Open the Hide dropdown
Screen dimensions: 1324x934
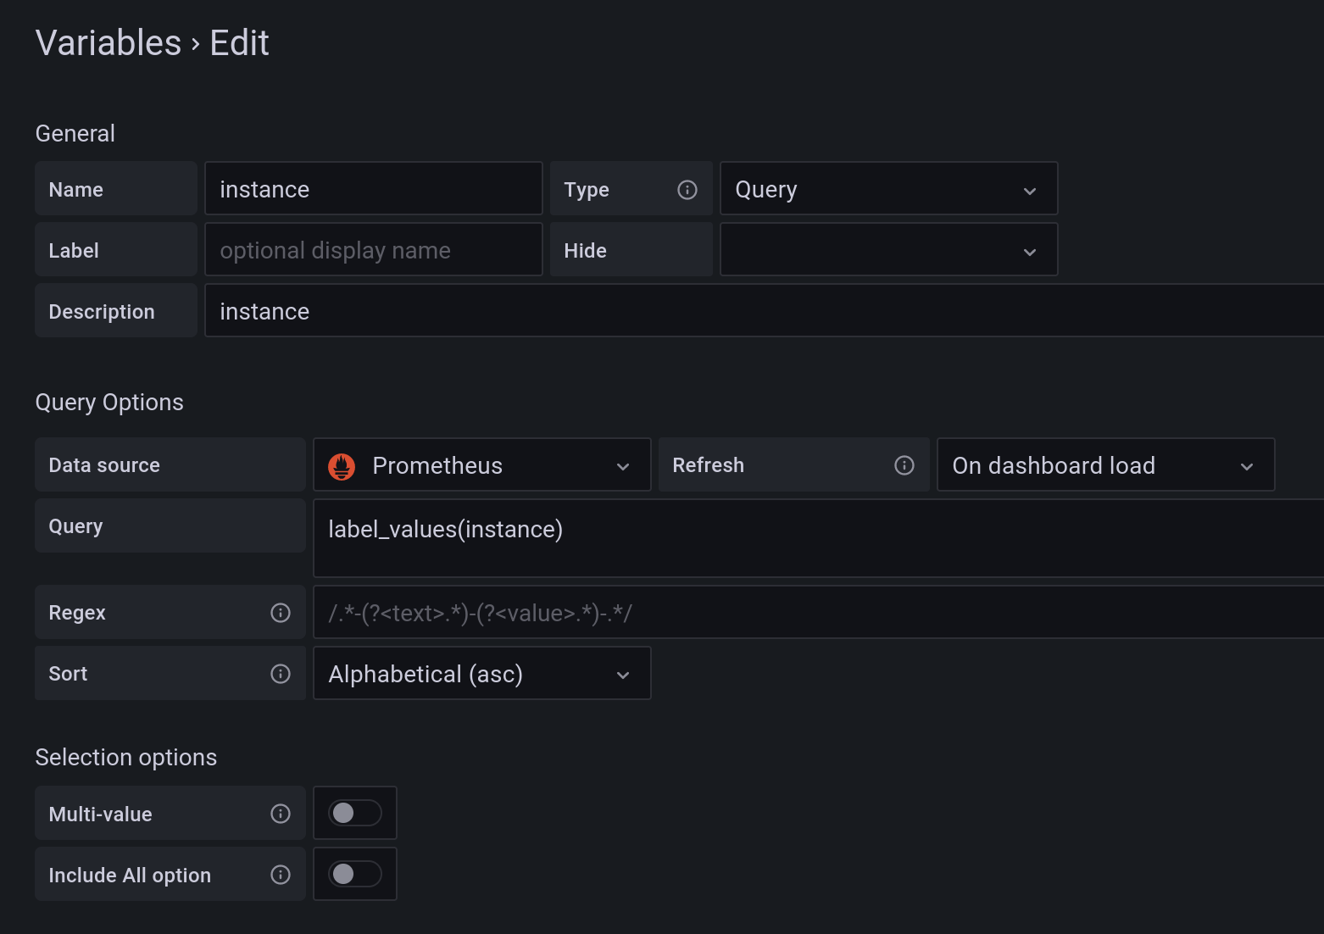coord(887,249)
